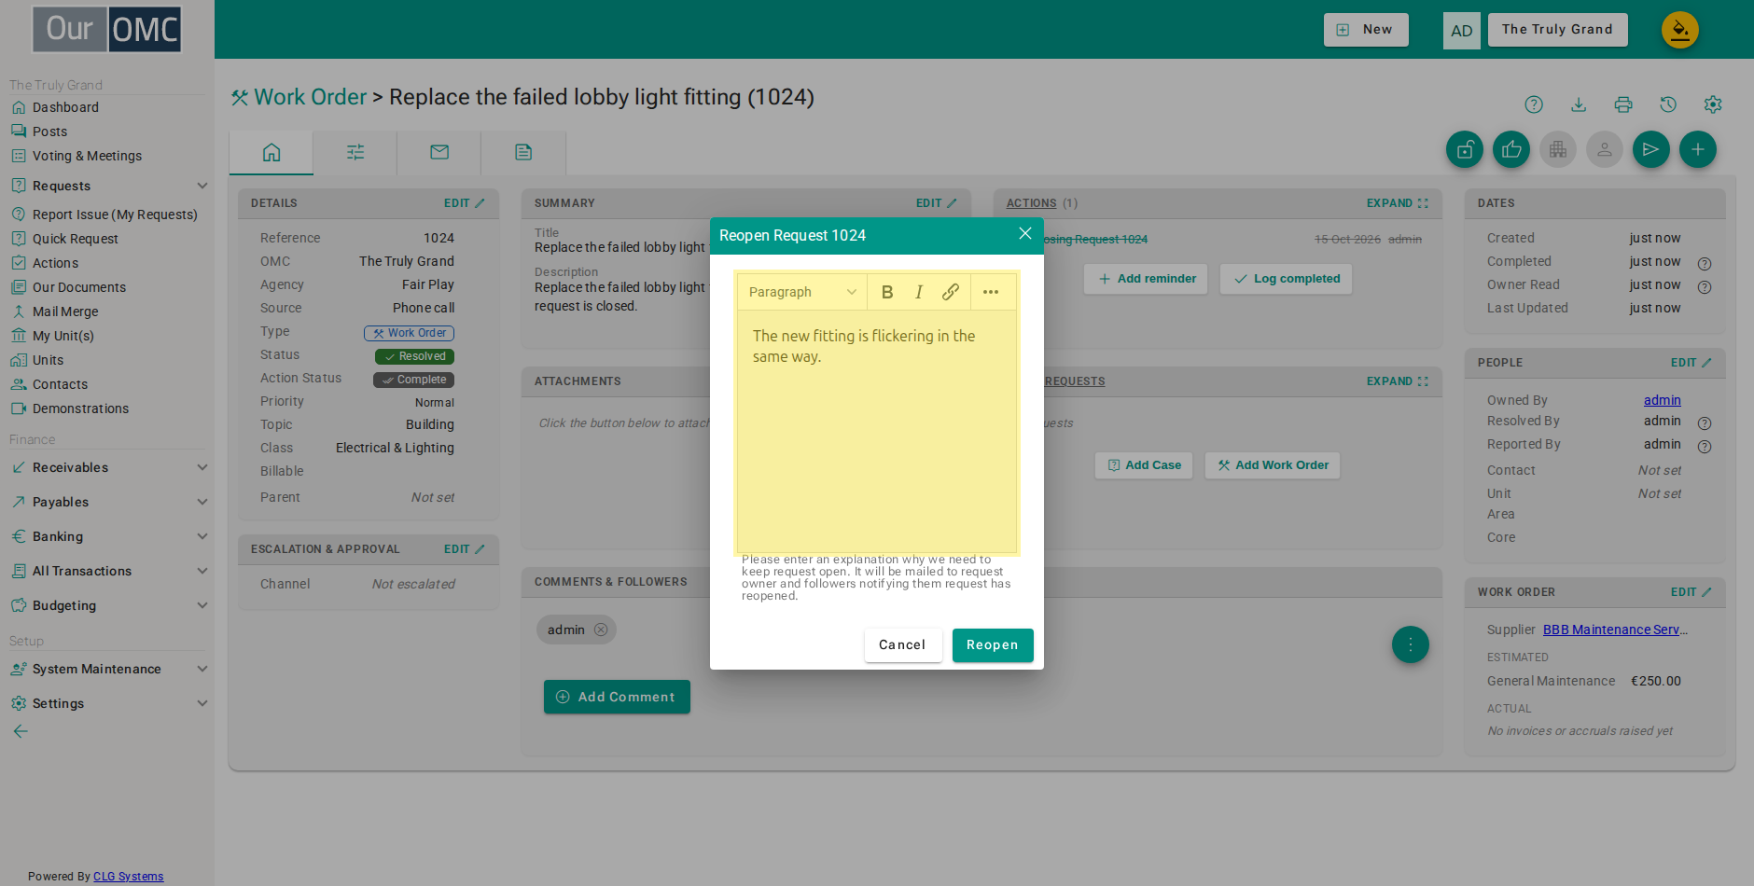1754x886 pixels.
Task: Open BBB Maintenance supplier link
Action: click(x=1615, y=630)
